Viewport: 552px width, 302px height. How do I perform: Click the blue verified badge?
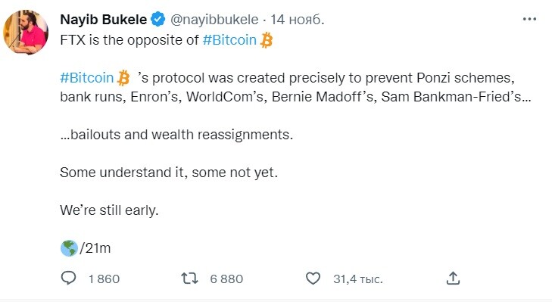158,20
